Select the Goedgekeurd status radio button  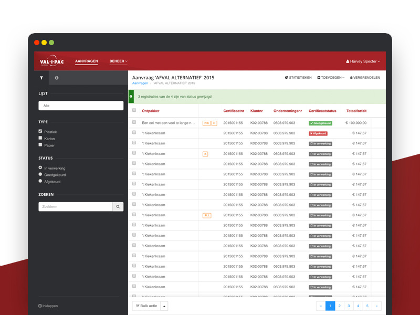pos(40,174)
